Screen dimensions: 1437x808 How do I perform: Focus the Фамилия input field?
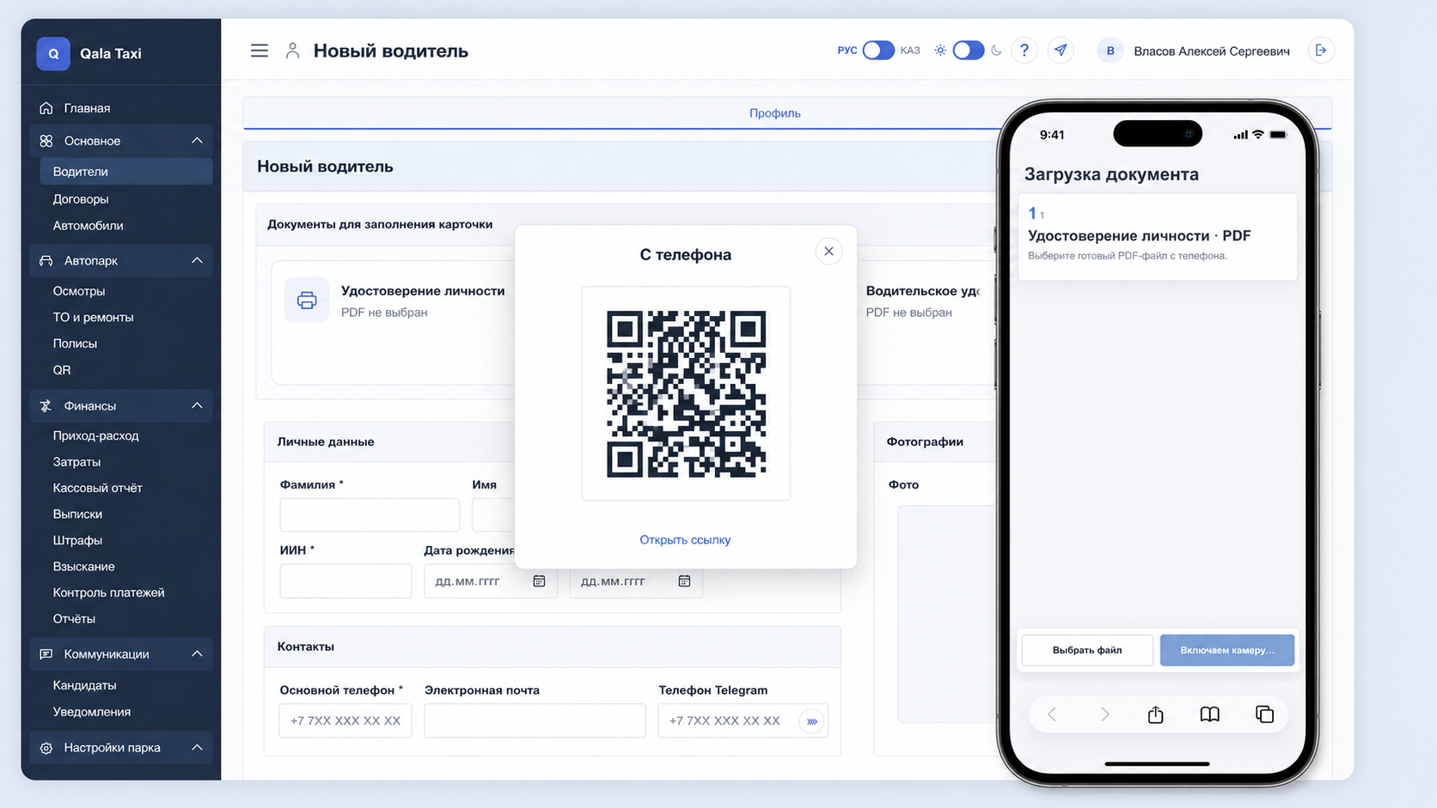[x=370, y=515]
